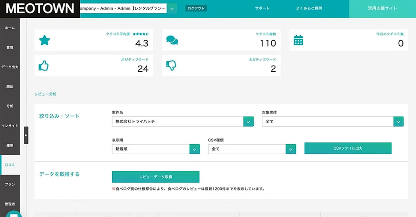Expand the collapsed sidebar arrow handle
This screenshot has height=217, width=416.
point(26,135)
